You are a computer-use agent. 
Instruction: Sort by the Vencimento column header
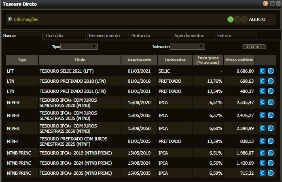coord(139,60)
